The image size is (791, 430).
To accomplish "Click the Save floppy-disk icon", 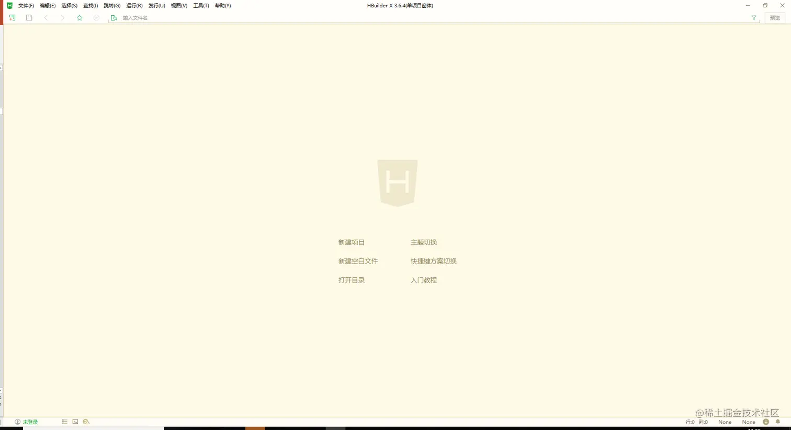I will (29, 18).
